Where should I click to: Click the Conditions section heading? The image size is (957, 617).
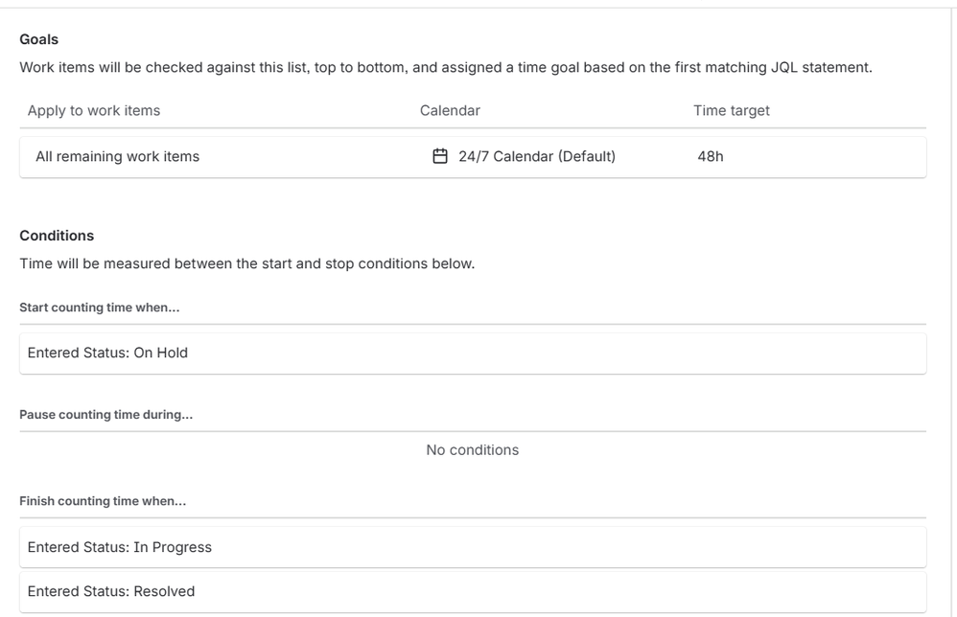(57, 236)
